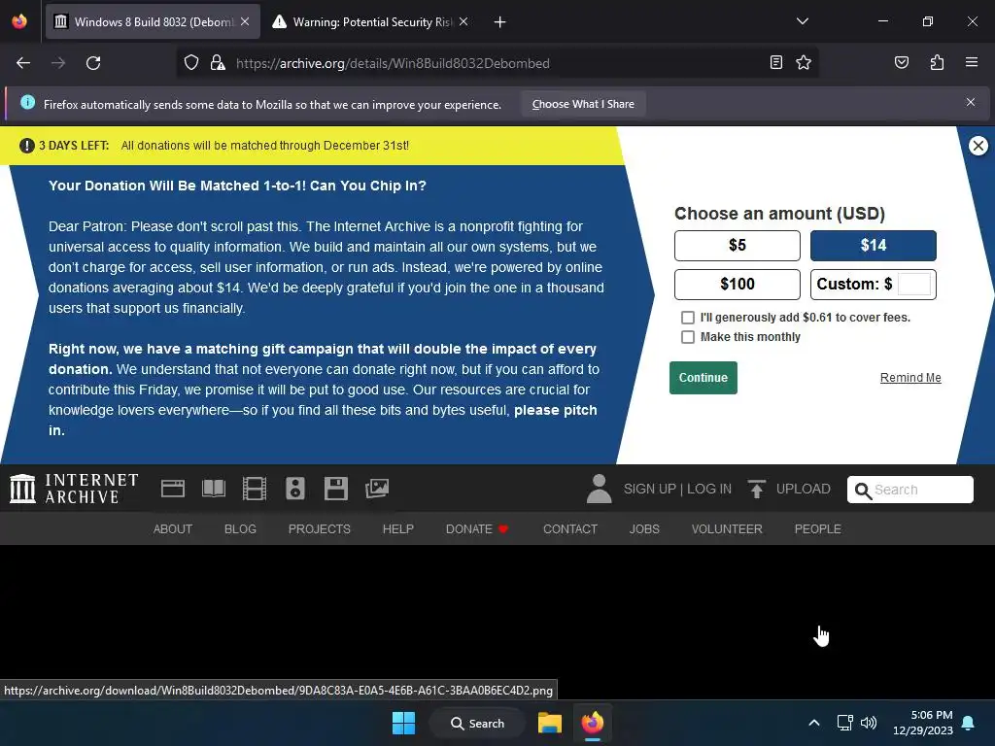Click the network icon in system tray

[x=844, y=723]
